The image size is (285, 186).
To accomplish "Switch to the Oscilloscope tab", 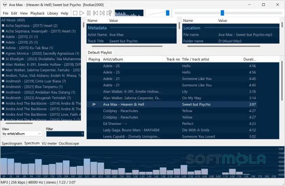I will 68,143.
